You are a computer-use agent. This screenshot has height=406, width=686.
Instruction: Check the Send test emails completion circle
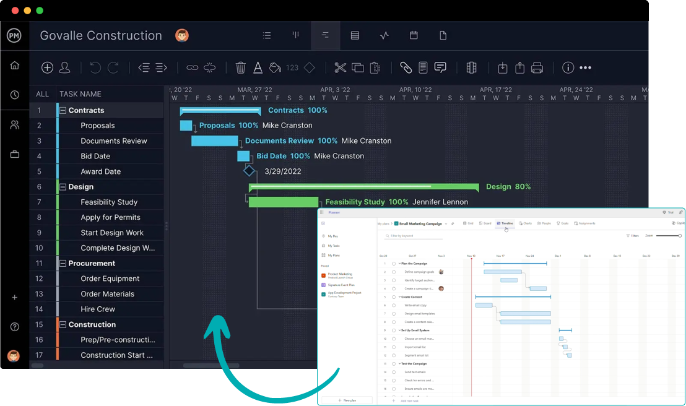click(394, 372)
